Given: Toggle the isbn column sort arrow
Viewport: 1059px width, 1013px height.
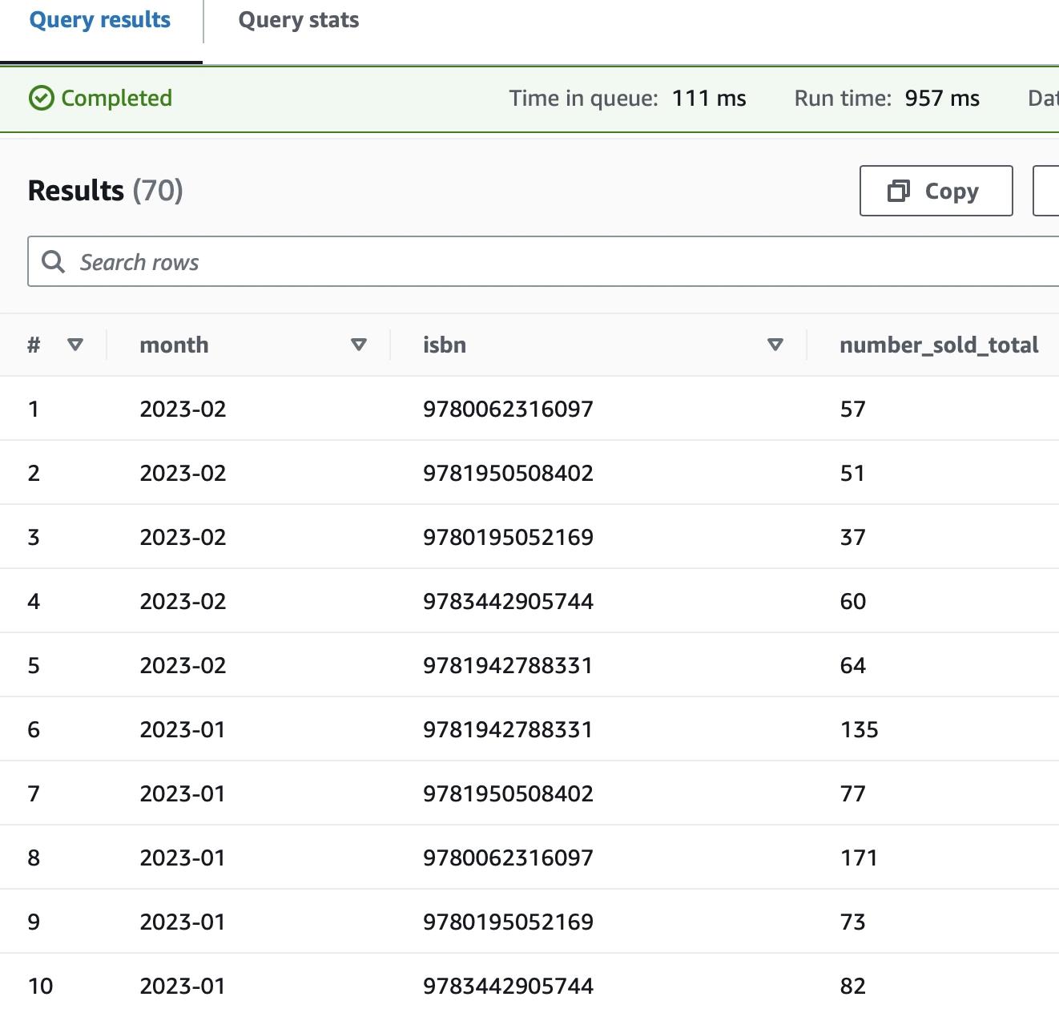Looking at the screenshot, I should tap(775, 345).
